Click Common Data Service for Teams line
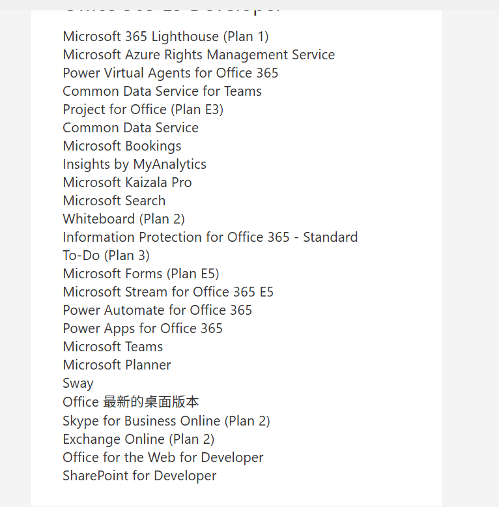The image size is (499, 507). coord(162,91)
